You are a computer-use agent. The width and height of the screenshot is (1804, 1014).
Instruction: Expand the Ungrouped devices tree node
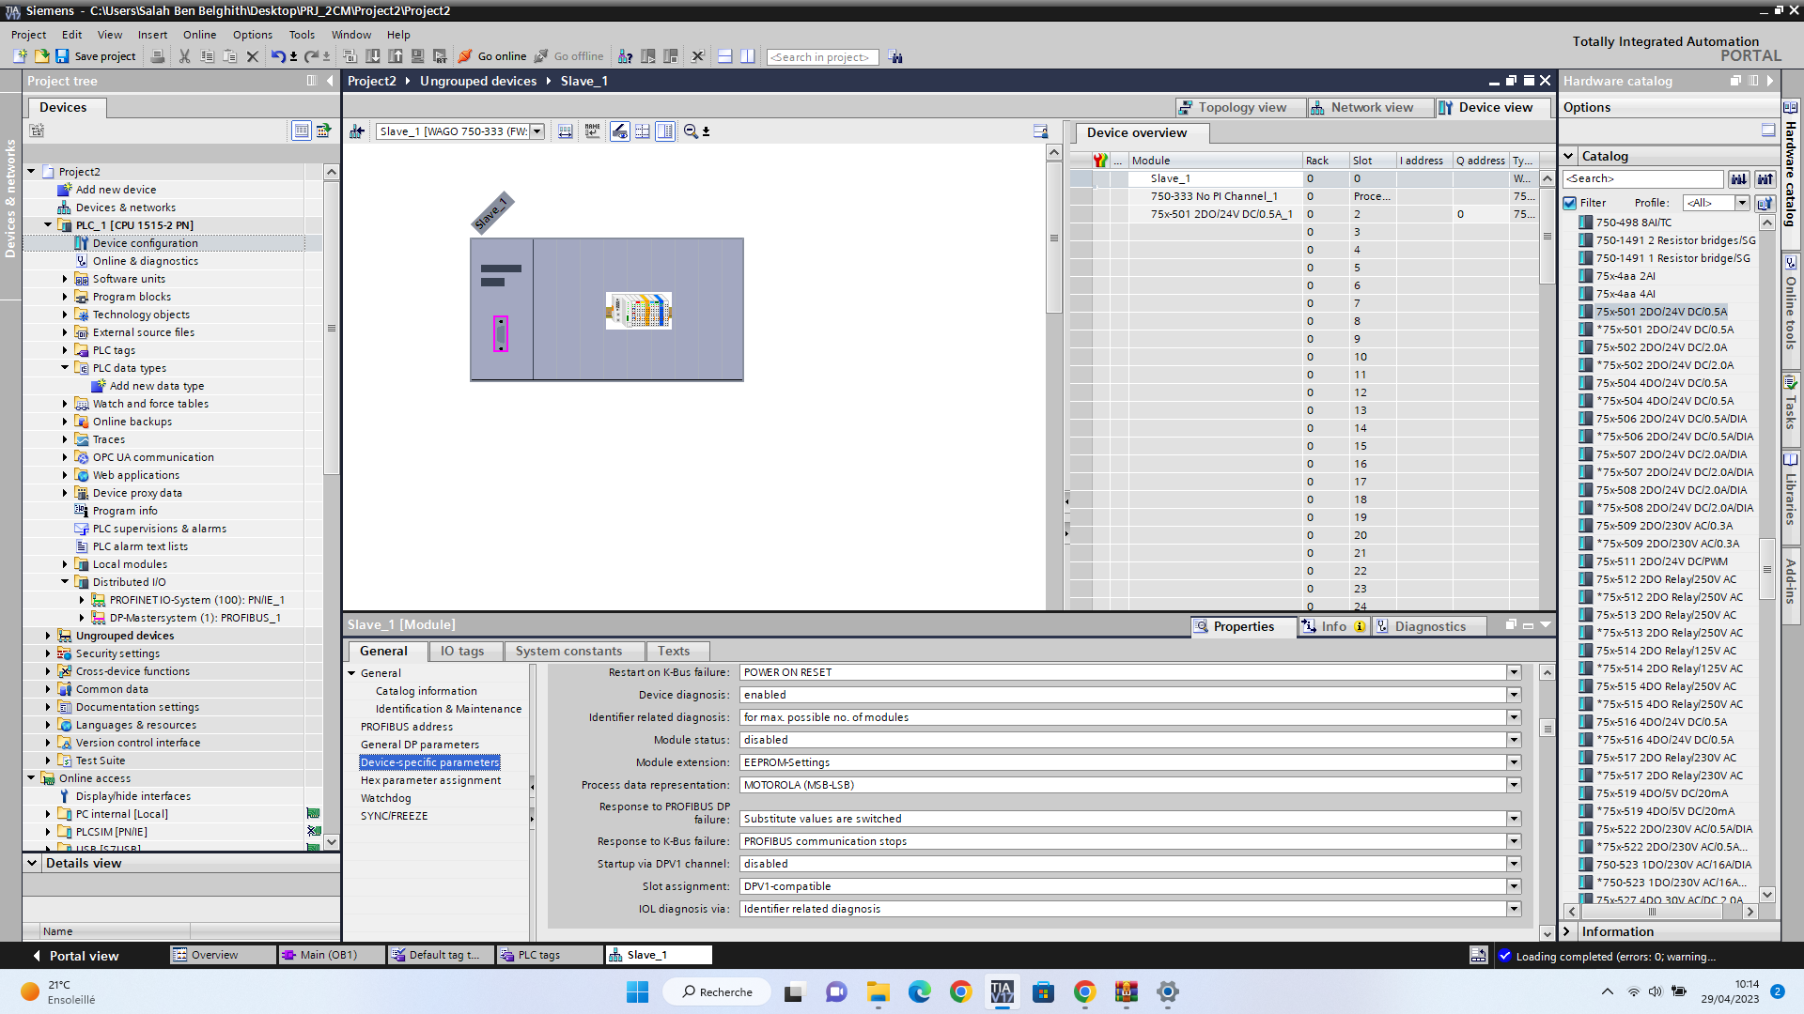48,636
